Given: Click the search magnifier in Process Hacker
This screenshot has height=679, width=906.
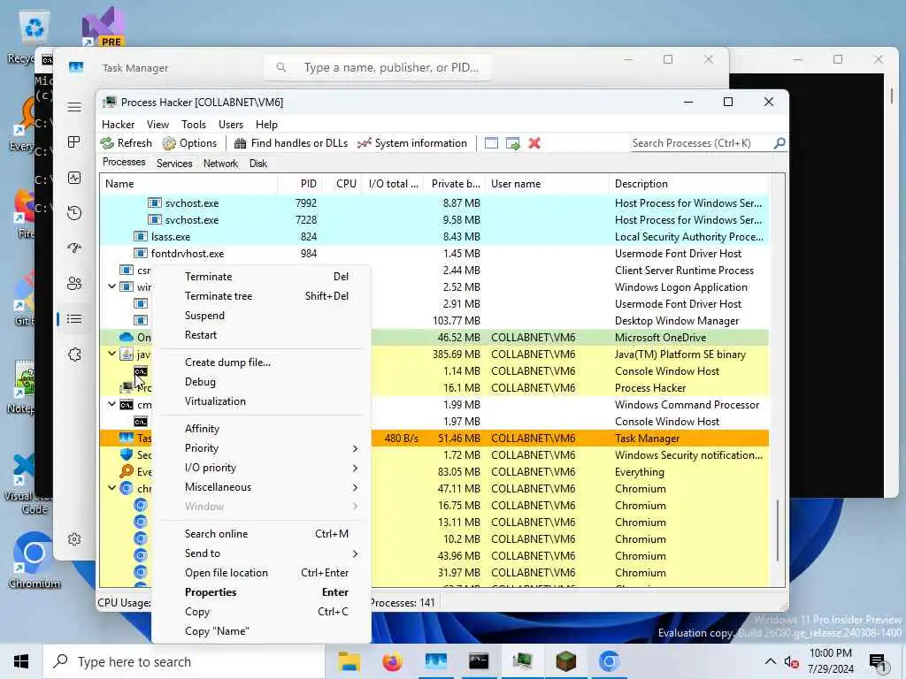Looking at the screenshot, I should [779, 142].
